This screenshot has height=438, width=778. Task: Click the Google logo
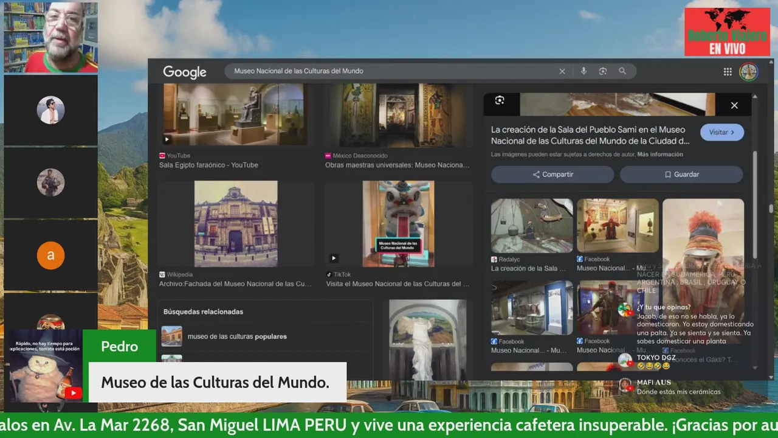pyautogui.click(x=184, y=72)
